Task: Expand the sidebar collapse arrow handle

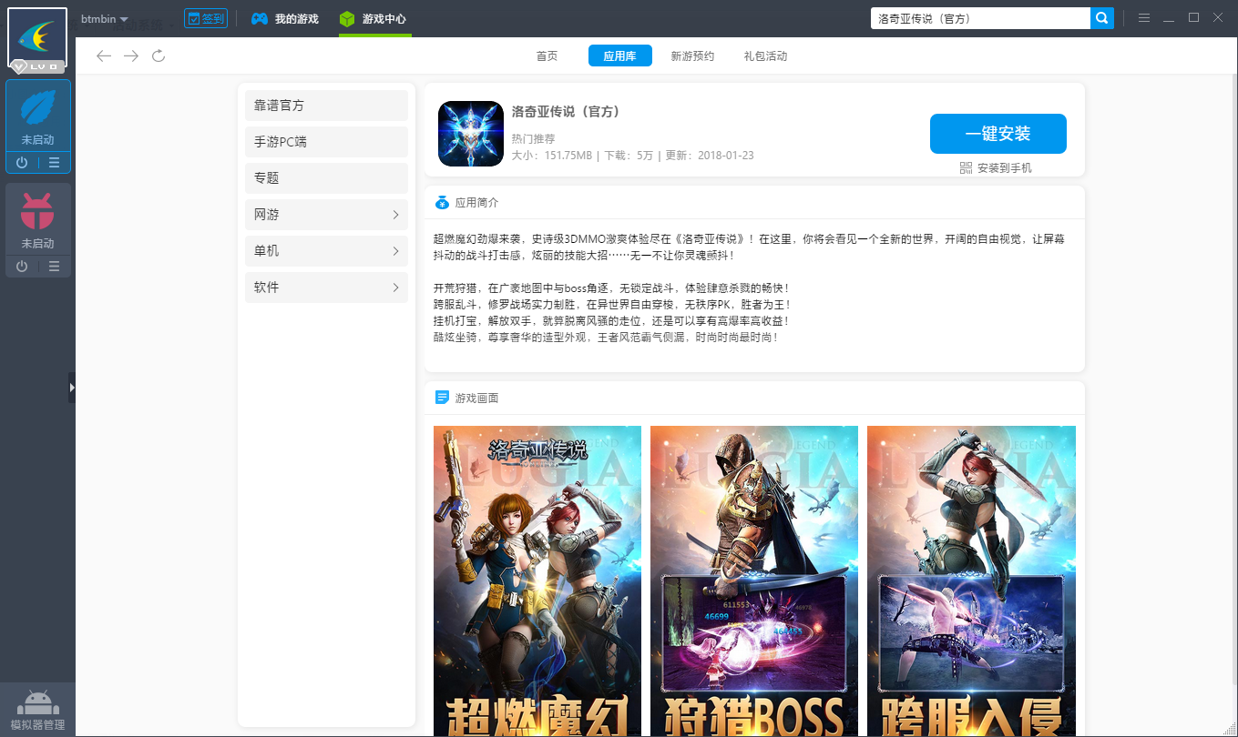Action: pos(72,387)
